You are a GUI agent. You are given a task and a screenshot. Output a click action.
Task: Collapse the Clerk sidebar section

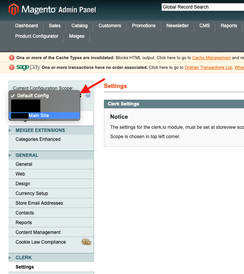click(24, 258)
